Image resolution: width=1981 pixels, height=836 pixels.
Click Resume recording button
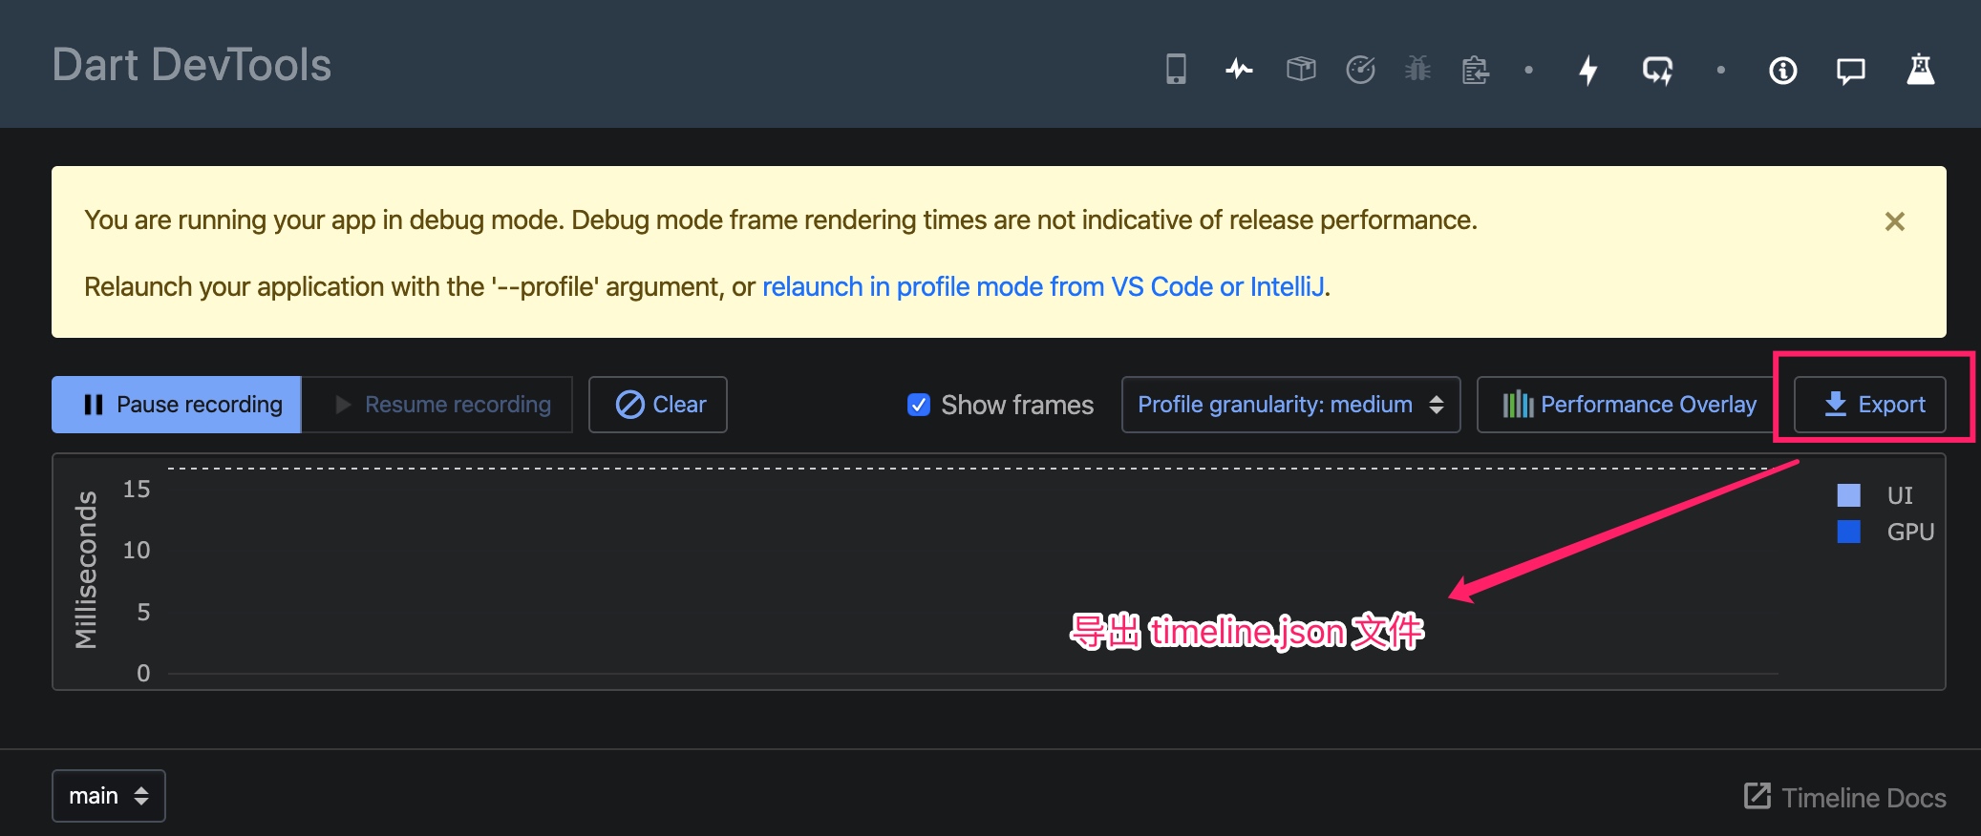pos(437,405)
